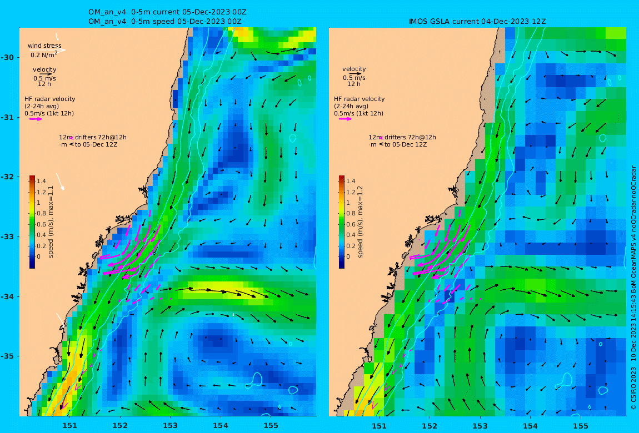Click the 0.2 tick on right colorbar

click(351, 246)
